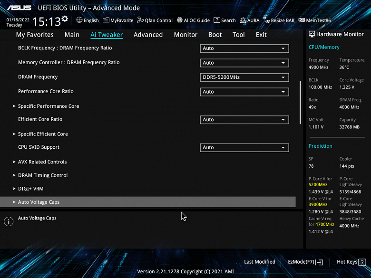Open AURA lighting icon
The height and width of the screenshot is (278, 371).
(x=243, y=20)
